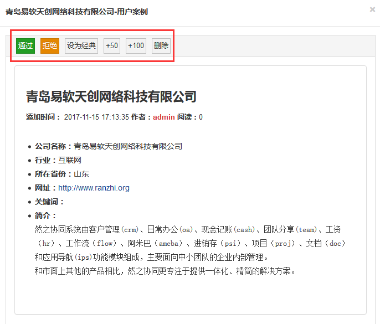Select the timestamp 2017-11-15 17:13:35

(x=96, y=117)
